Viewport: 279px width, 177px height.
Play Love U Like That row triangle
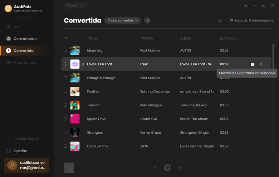(x=83, y=64)
